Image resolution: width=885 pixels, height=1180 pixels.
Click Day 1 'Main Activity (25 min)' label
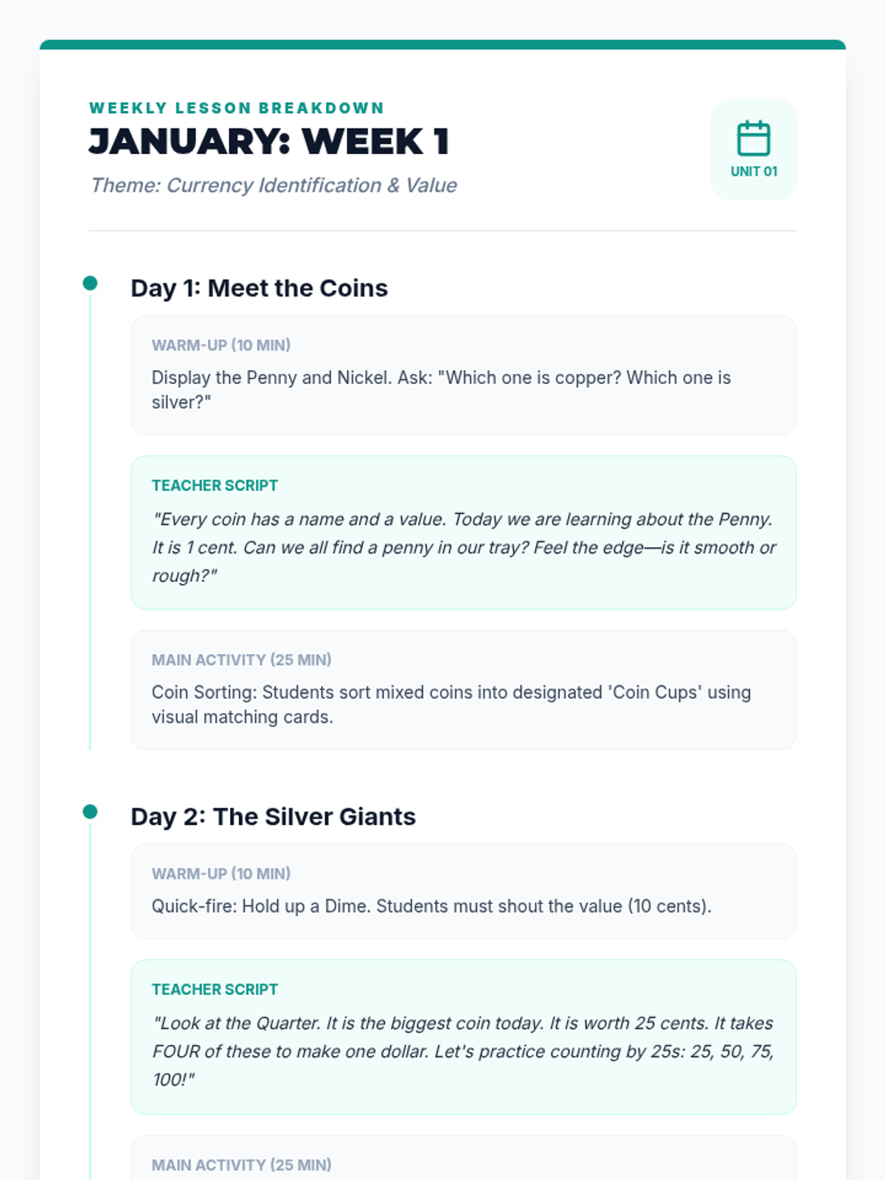coord(241,660)
